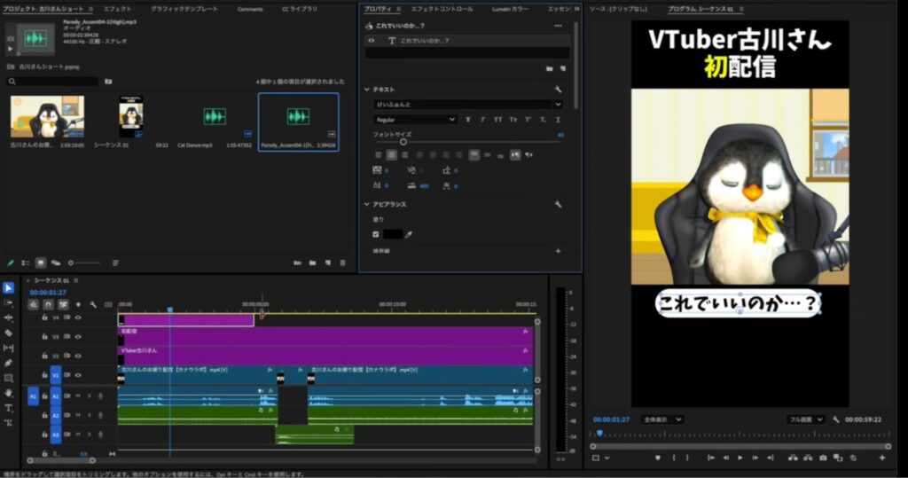
Task: Export frame with the camera icon
Action: pyautogui.click(x=823, y=458)
